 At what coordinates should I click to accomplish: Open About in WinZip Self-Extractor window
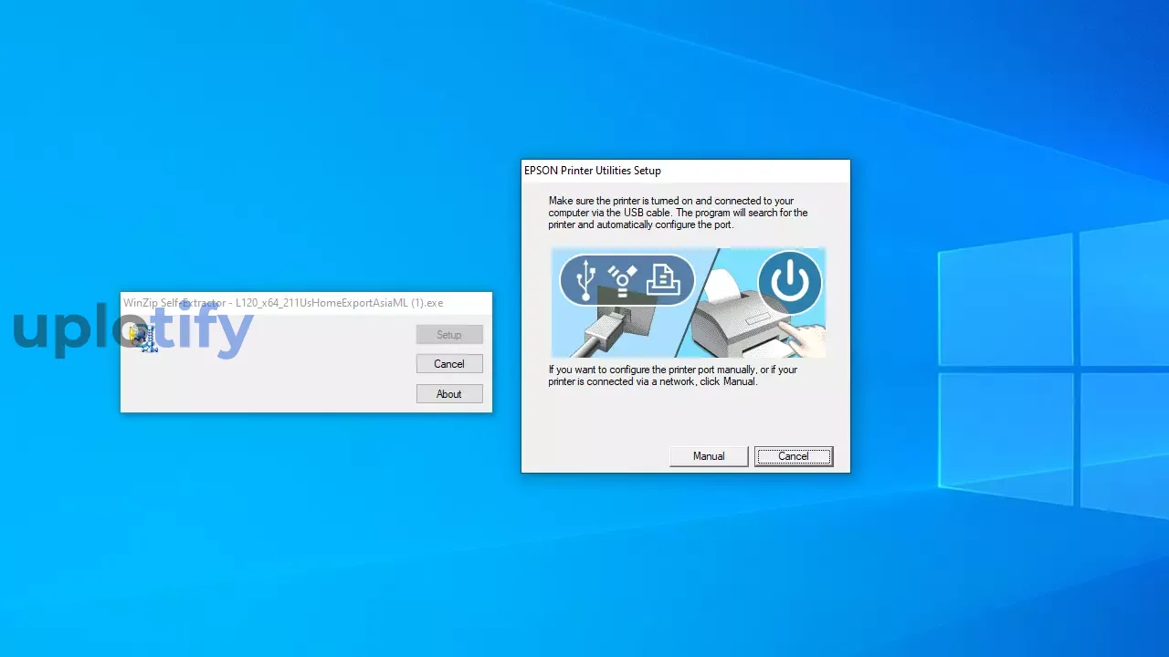pyautogui.click(x=449, y=394)
